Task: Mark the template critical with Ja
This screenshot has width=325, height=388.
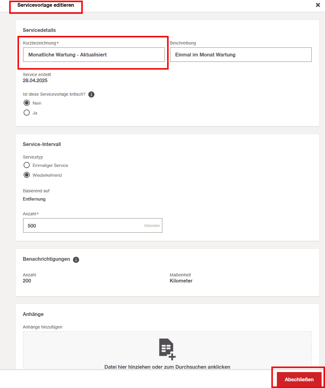Action: pos(27,113)
